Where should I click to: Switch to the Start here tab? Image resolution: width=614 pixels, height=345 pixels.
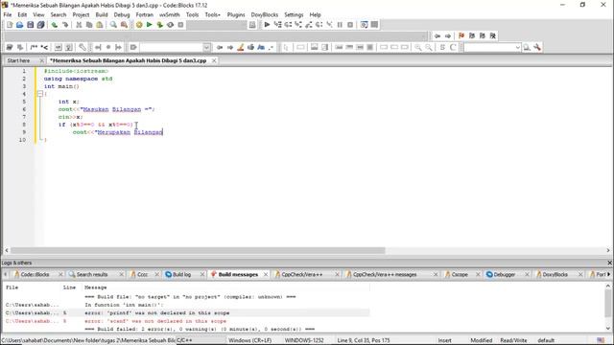(18, 60)
